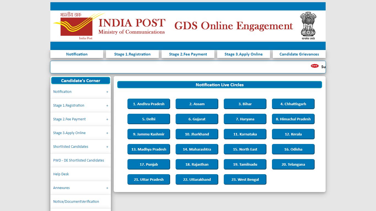Click the Notification Live Circles heading
The width and height of the screenshot is (376, 211).
[220, 85]
